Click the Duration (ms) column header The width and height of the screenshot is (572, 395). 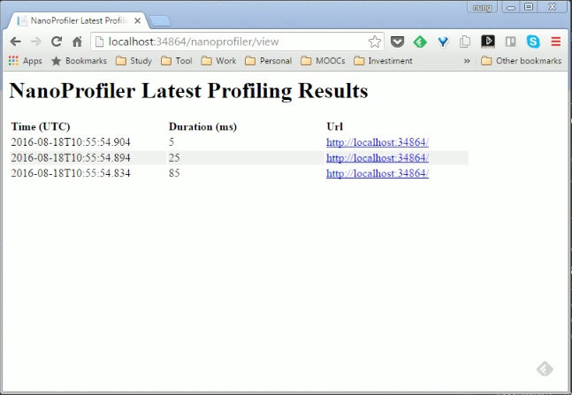point(202,126)
